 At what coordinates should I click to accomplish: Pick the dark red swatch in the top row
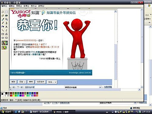coord(11,93)
